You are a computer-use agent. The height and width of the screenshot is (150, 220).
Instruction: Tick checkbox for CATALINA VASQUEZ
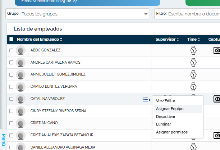[12, 99]
